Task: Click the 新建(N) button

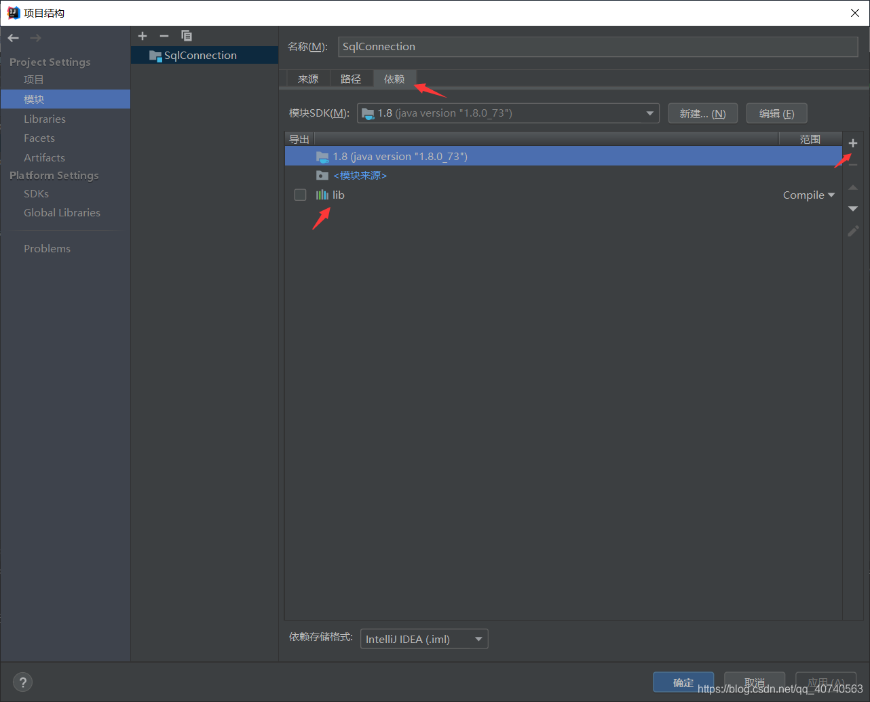Action: pyautogui.click(x=702, y=113)
